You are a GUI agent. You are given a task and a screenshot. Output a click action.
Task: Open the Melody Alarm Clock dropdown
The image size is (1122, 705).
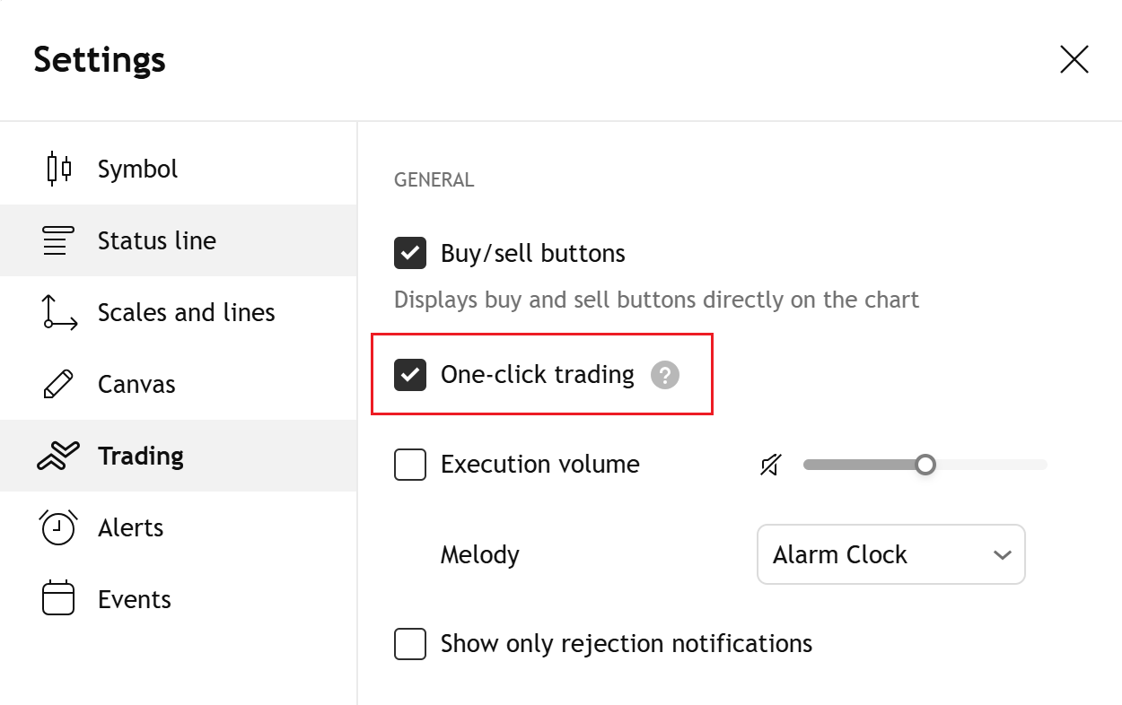coord(891,554)
